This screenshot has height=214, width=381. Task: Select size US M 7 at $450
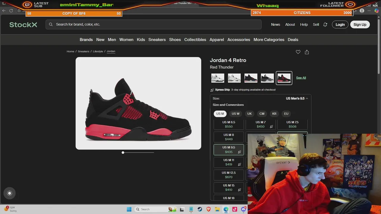261,125
